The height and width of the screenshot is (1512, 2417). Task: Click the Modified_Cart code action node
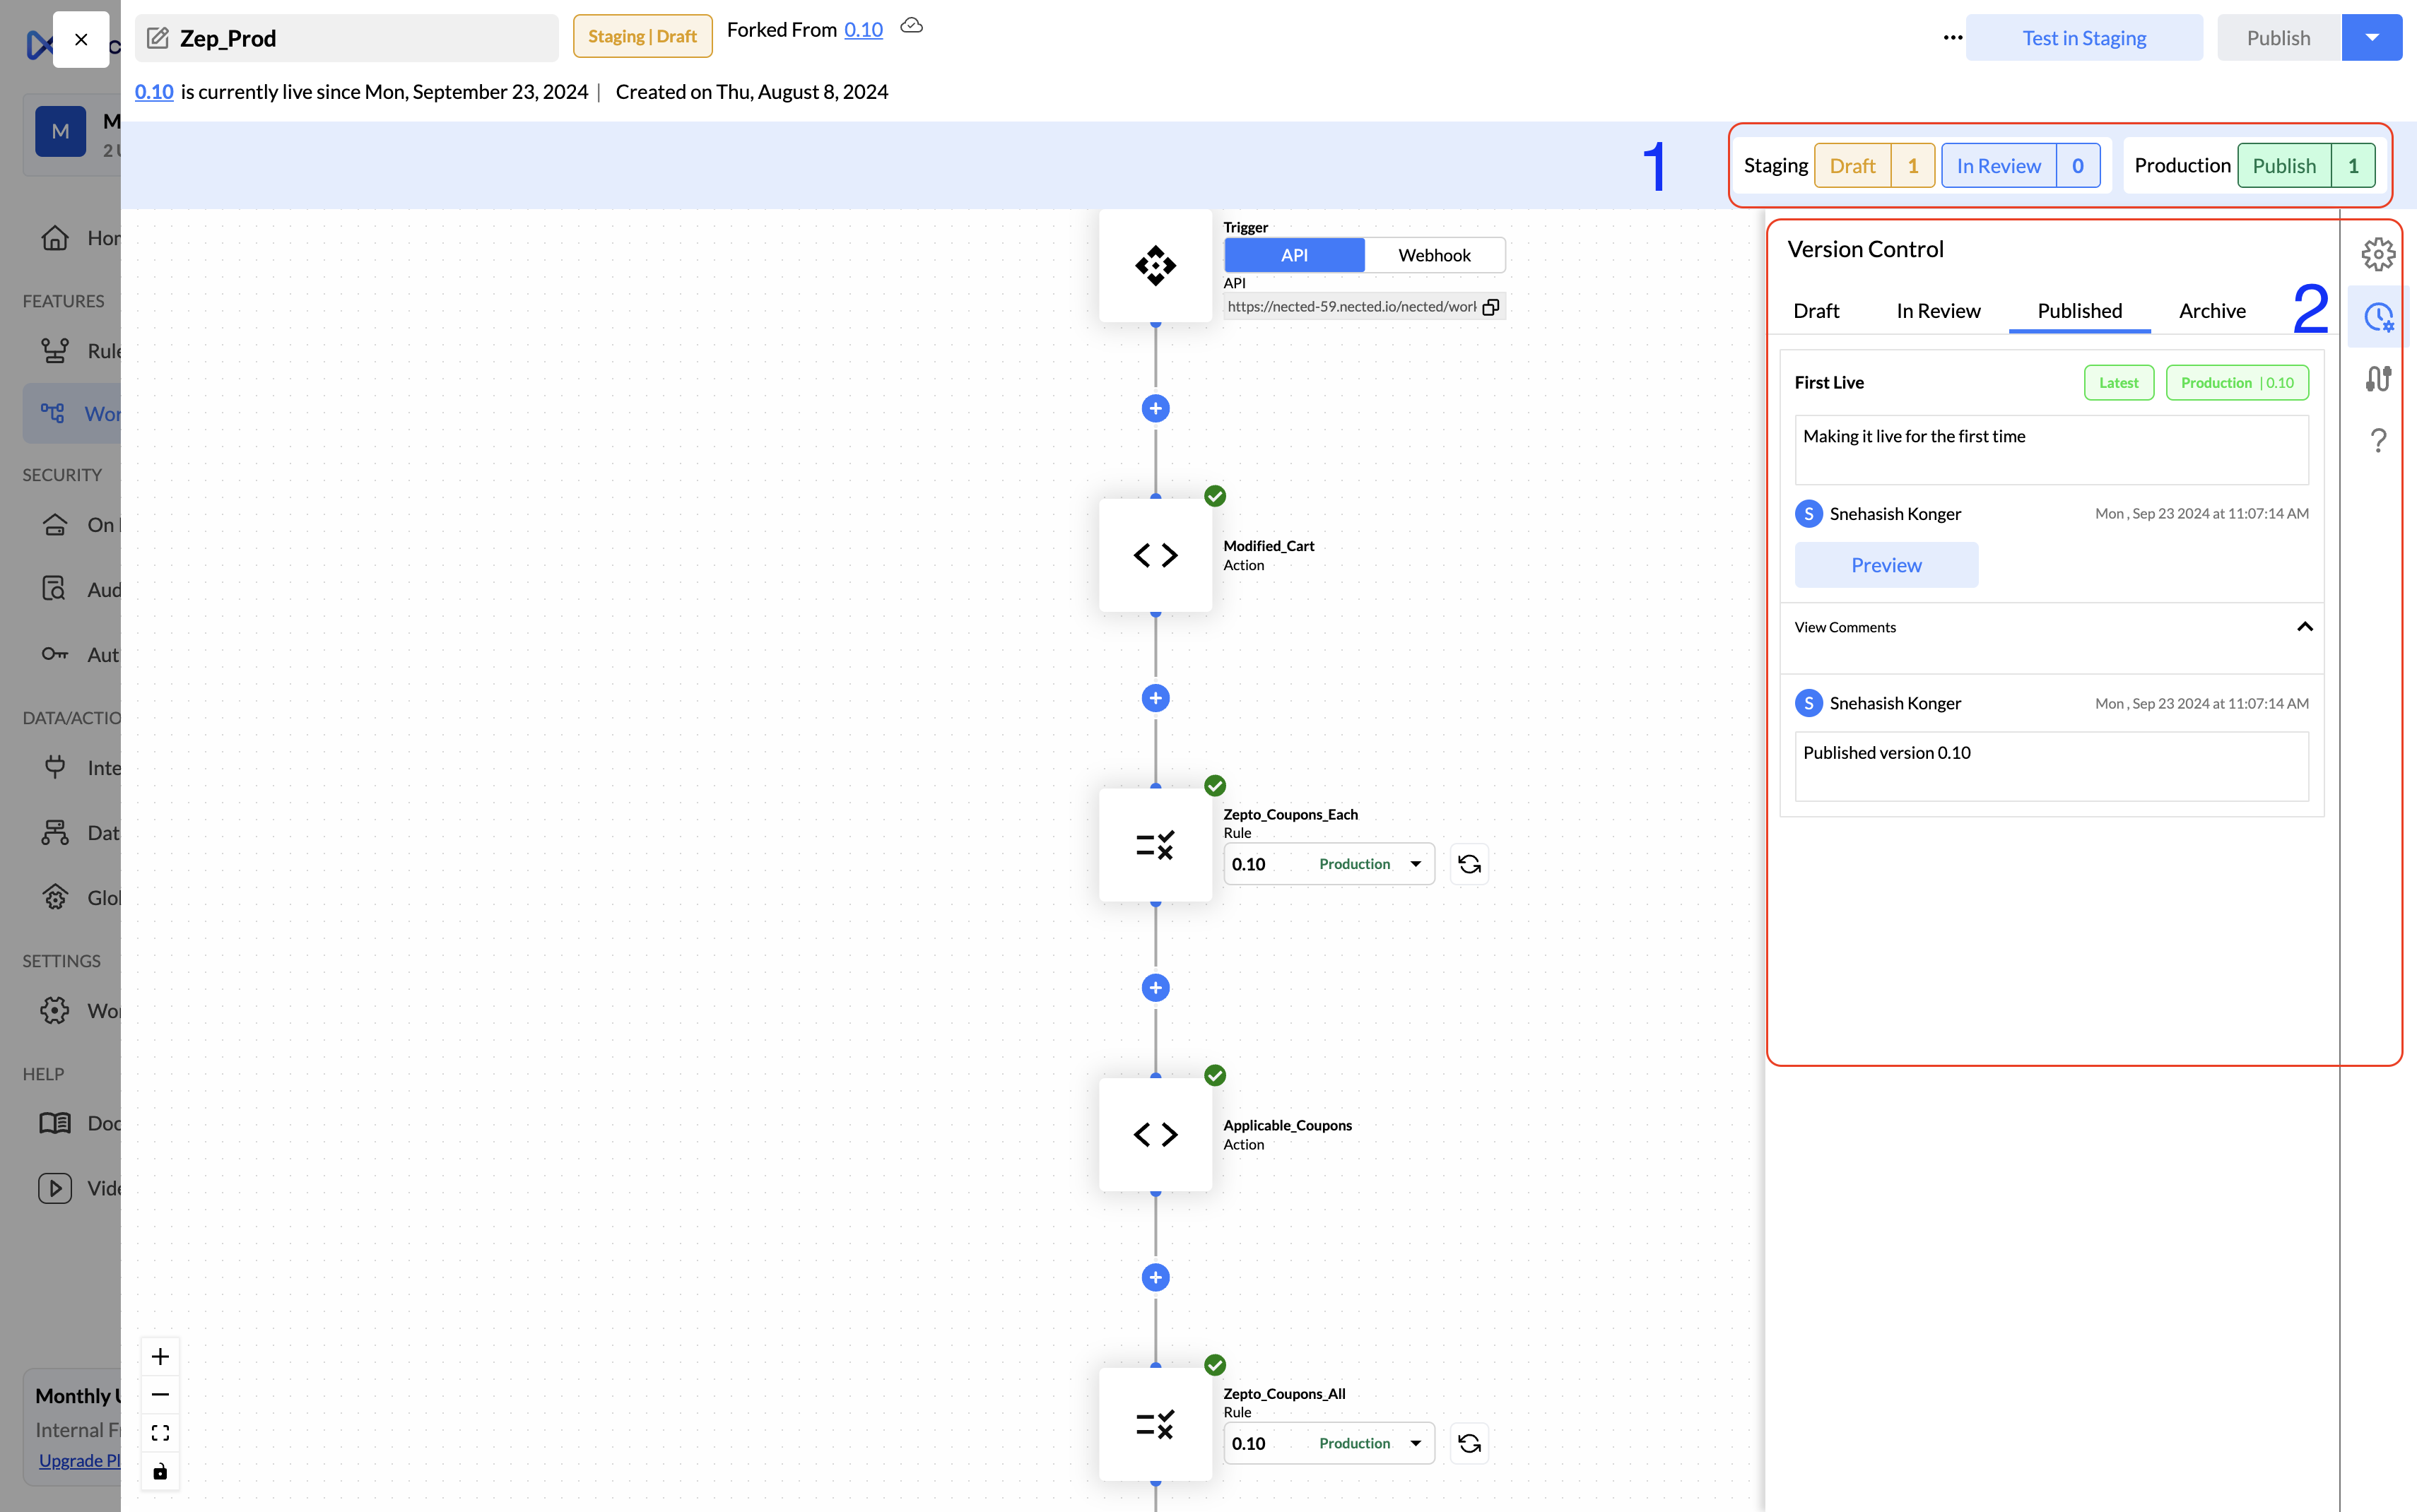coord(1155,555)
